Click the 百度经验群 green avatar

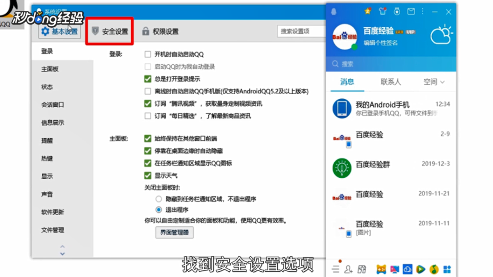click(x=342, y=168)
